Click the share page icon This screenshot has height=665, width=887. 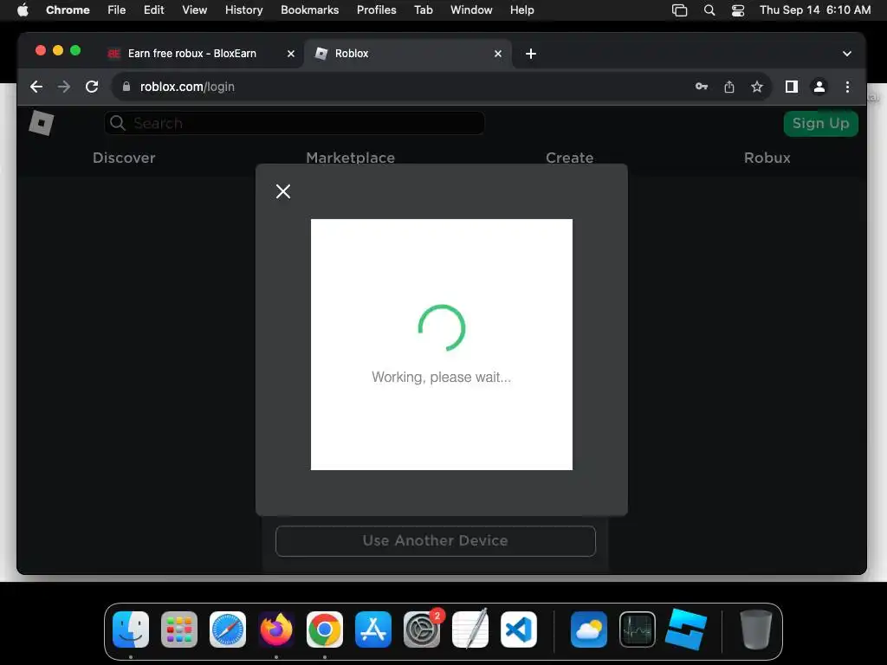729,87
